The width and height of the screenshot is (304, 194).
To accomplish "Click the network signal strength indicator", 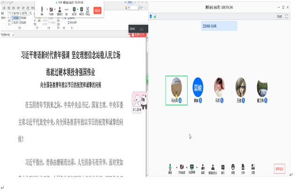I will pos(154,17).
